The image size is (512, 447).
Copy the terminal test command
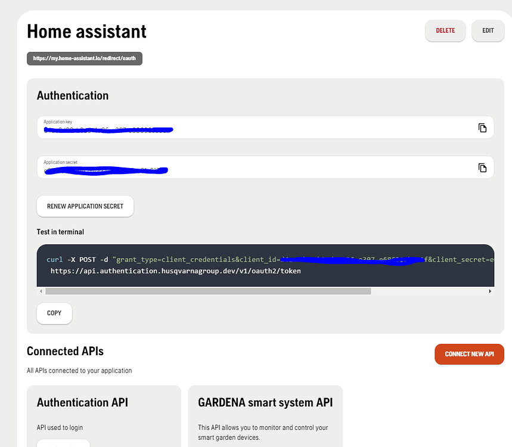click(54, 313)
